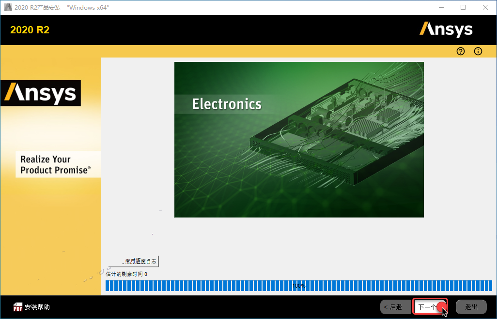The width and height of the screenshot is (497, 319).
Task: Click the 估计的剩余时间 0 text
Action: click(x=126, y=274)
